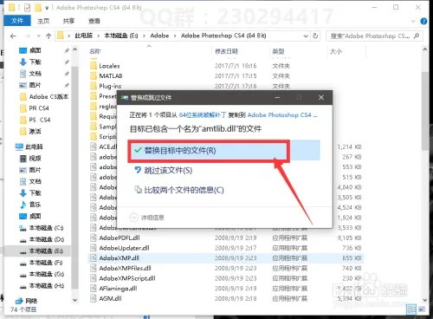433x319 pixels.
Task: Sort by 名称 column header
Action: (95, 51)
